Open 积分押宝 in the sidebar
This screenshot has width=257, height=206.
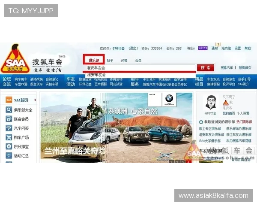[21, 146]
